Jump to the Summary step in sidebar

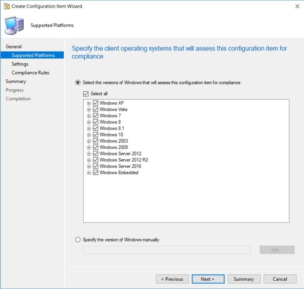(16, 81)
